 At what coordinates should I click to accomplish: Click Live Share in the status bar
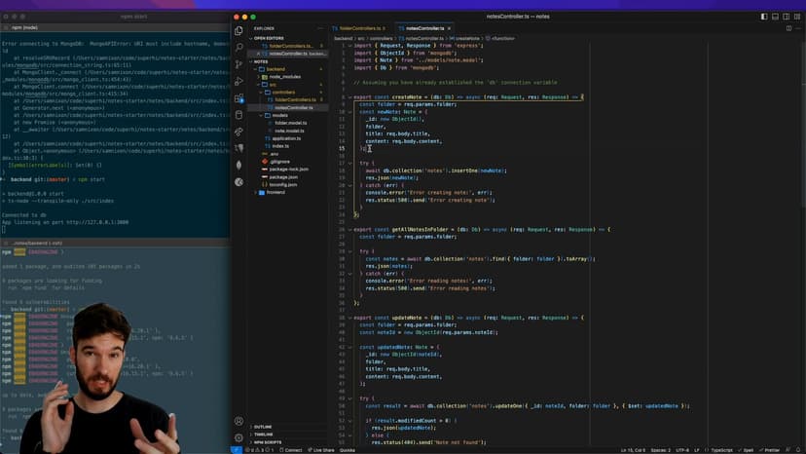point(323,450)
